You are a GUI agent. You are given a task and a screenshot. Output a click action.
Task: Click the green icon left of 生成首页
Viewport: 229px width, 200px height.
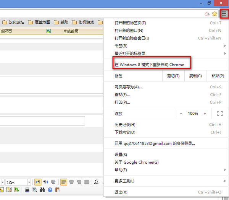click(48, 31)
